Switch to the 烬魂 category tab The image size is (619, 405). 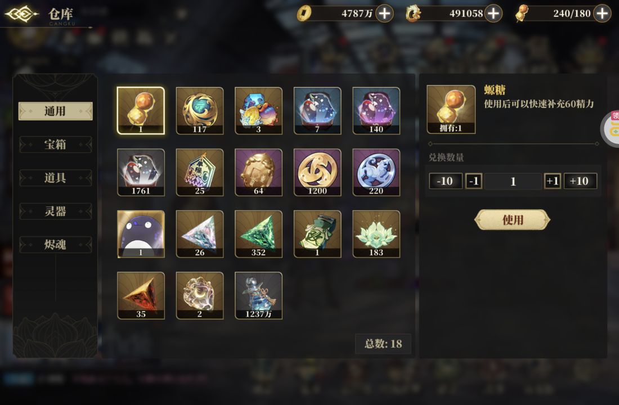click(x=55, y=245)
